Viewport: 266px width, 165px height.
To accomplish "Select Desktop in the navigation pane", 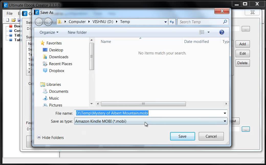I will (56, 50).
